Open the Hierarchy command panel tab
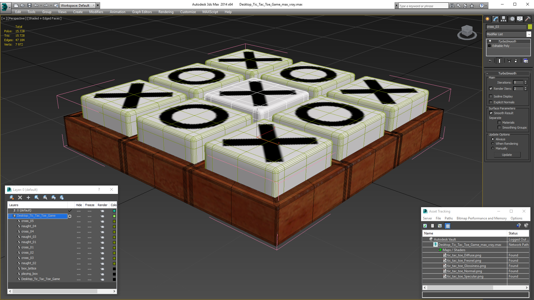 tap(504, 19)
